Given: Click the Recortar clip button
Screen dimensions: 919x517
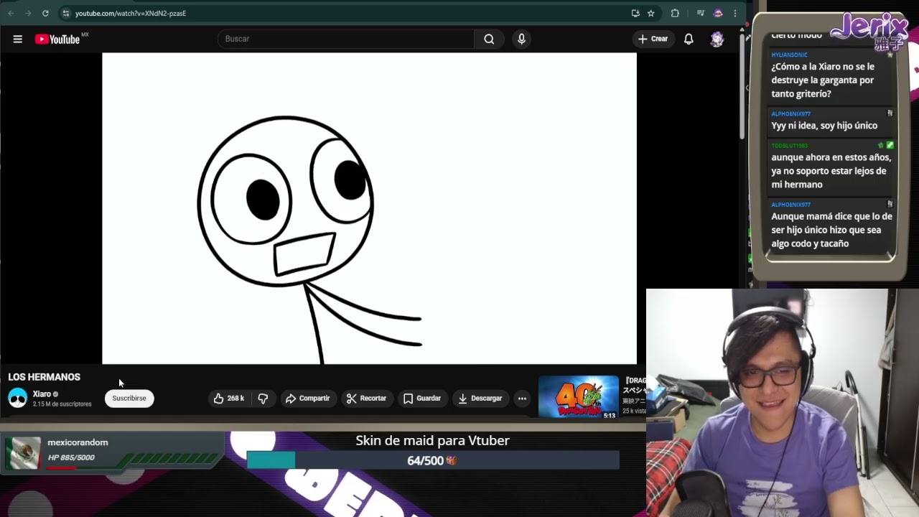Looking at the screenshot, I should pos(367,399).
